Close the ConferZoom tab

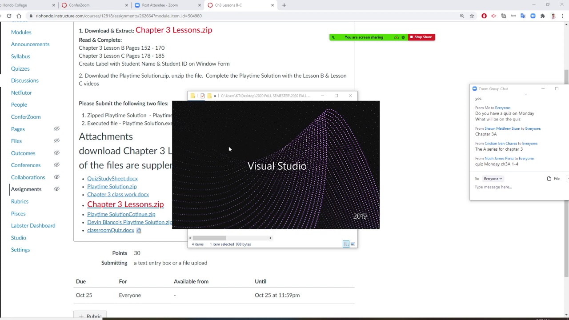pyautogui.click(x=127, y=5)
